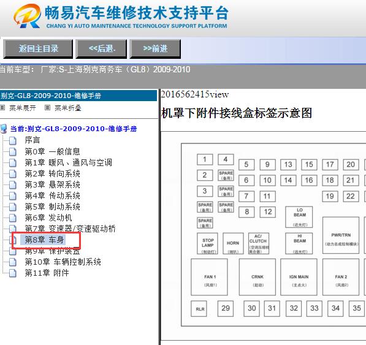
Task: Open 第2章 转向系统
Action: pyautogui.click(x=53, y=173)
